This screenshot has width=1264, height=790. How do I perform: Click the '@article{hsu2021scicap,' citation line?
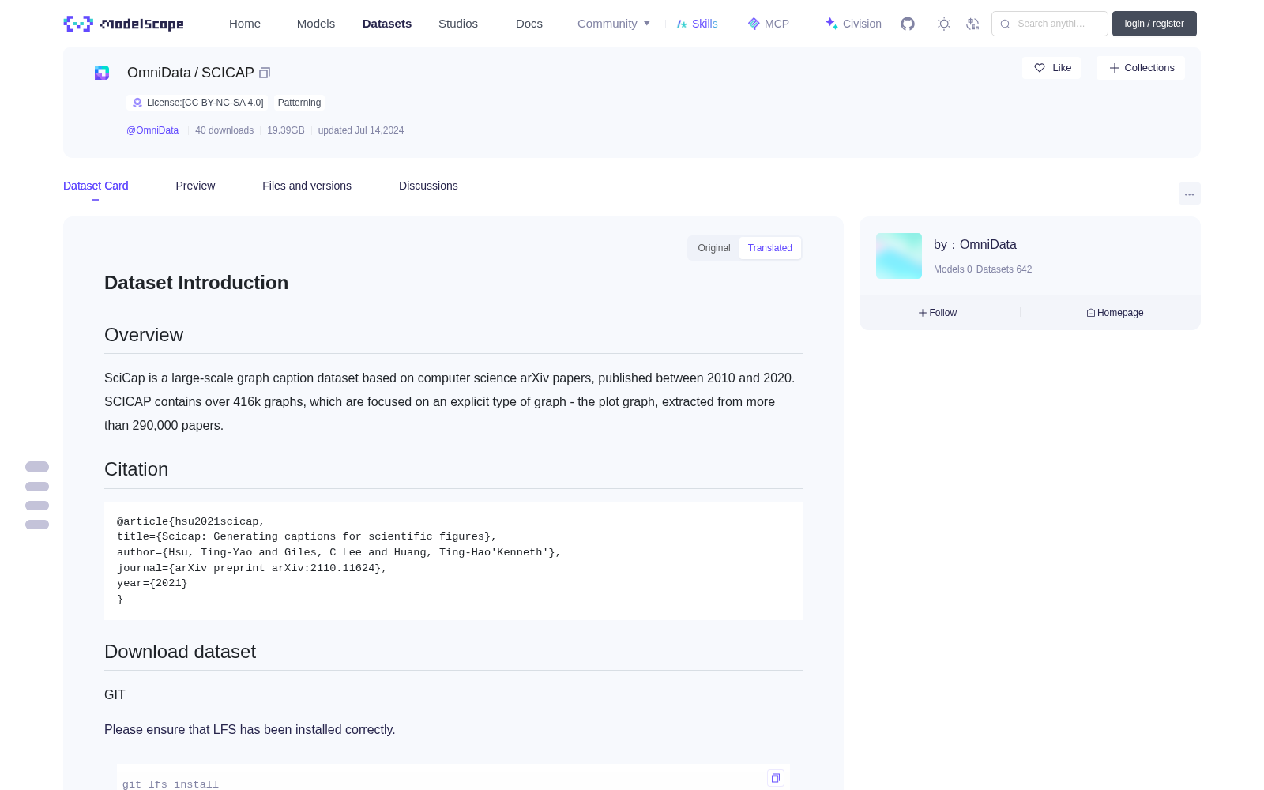pos(190,521)
